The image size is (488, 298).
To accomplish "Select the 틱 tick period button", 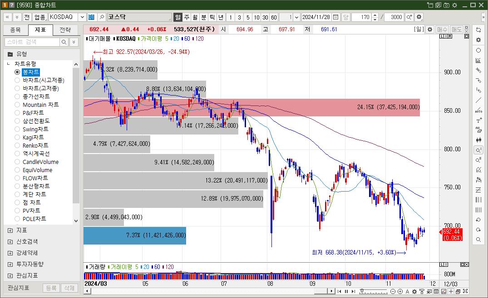I will 212,17.
